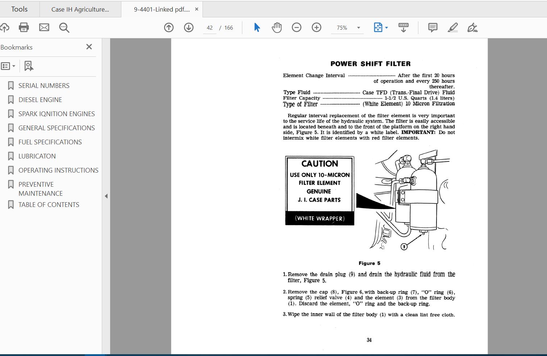Close the Bookmarks panel
The height and width of the screenshot is (356, 547).
89,47
